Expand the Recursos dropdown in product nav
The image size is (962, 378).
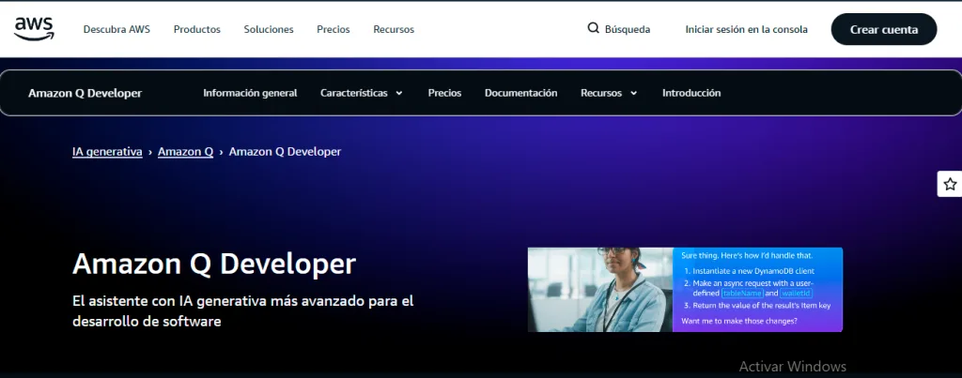click(x=609, y=93)
